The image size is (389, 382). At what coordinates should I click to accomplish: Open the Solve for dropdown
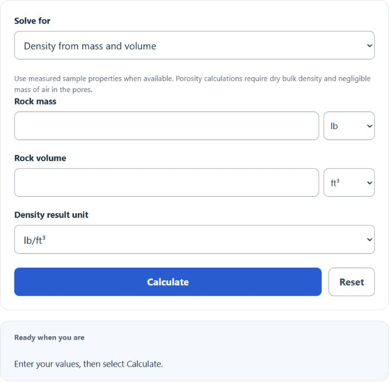coord(194,45)
